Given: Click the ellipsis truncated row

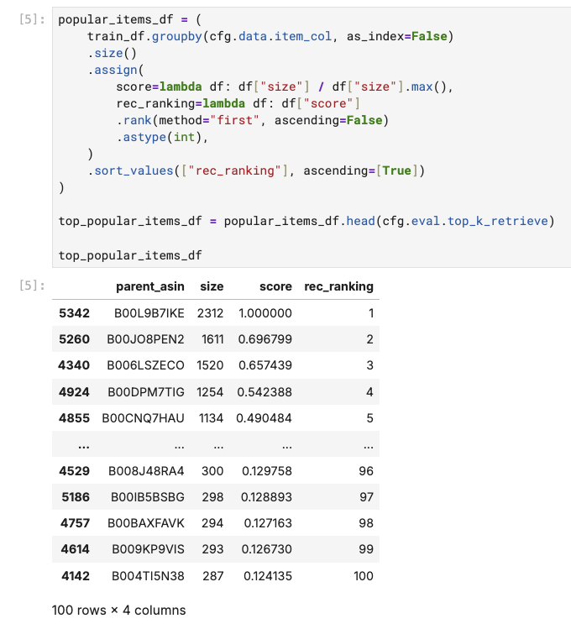Looking at the screenshot, I should pos(216,444).
